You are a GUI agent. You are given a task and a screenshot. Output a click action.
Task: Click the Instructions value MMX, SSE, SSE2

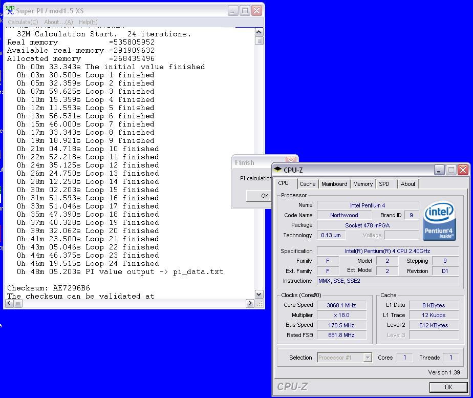[x=388, y=281]
